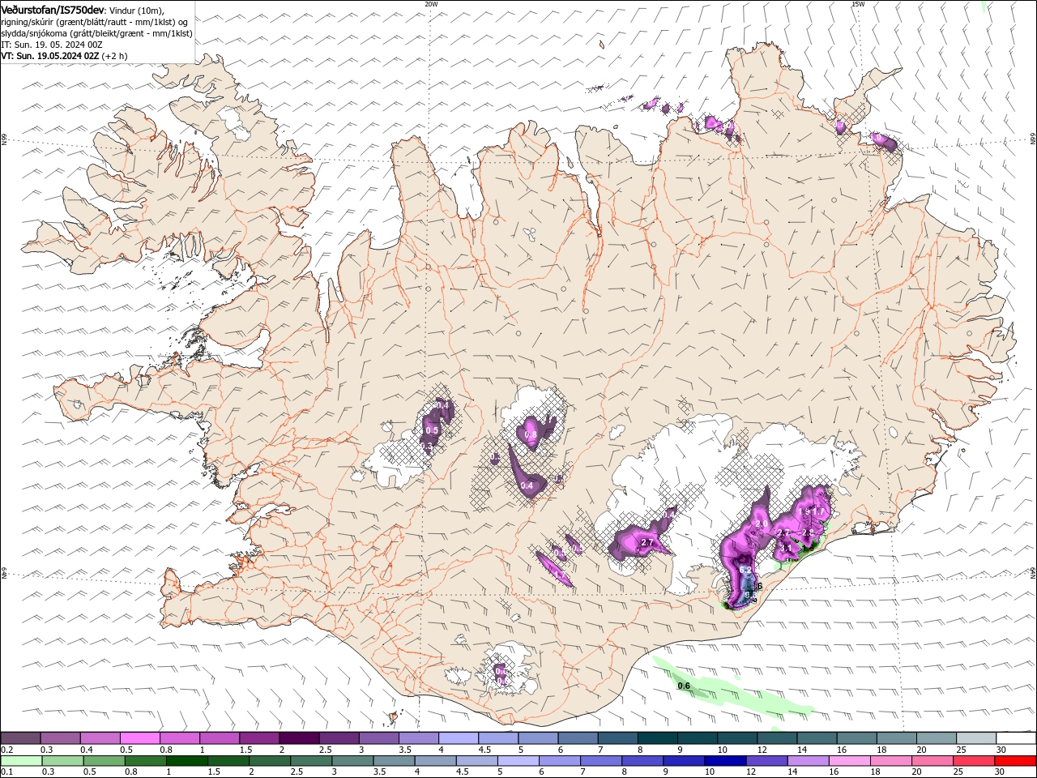
Task: Select the 0.6 value on the green offshore rain band
Action: coord(683,686)
